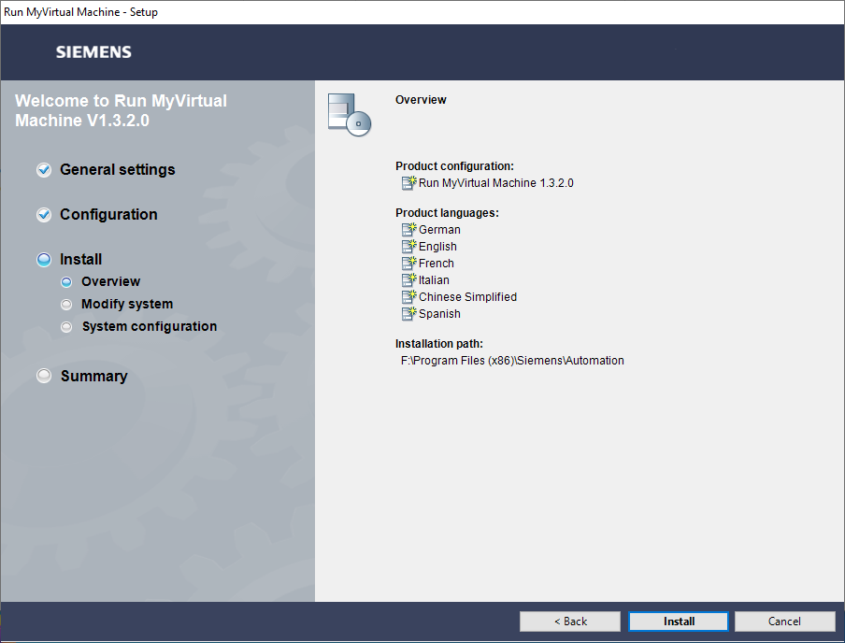Go to the General settings step
The height and width of the screenshot is (643, 845).
[117, 170]
